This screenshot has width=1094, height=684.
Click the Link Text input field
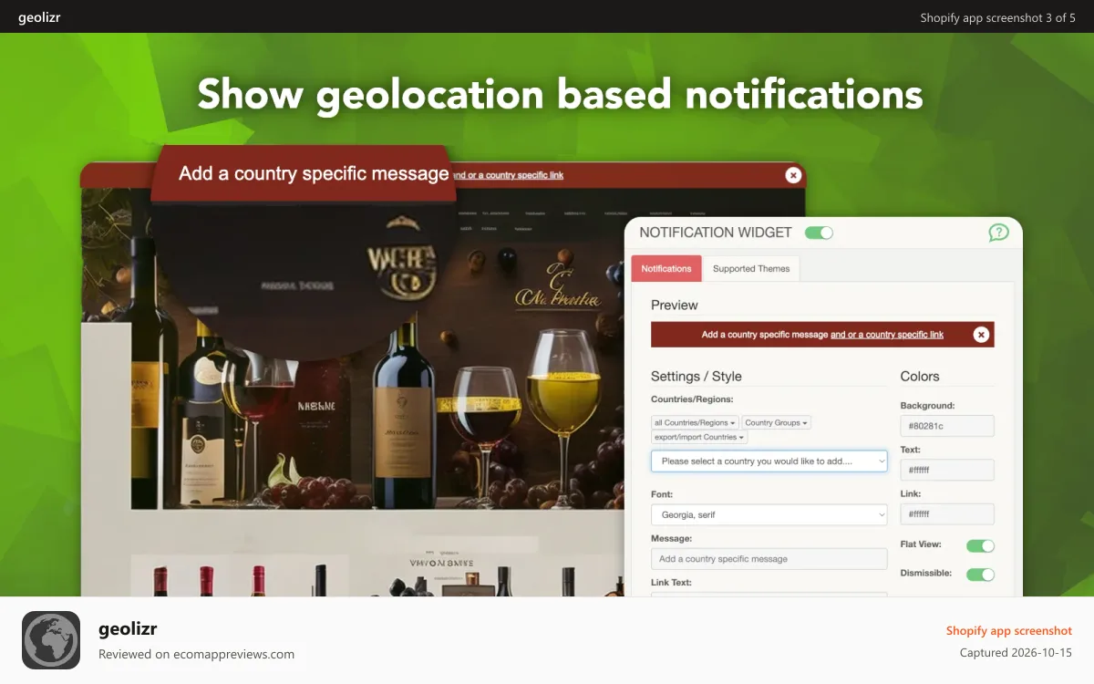tap(769, 595)
